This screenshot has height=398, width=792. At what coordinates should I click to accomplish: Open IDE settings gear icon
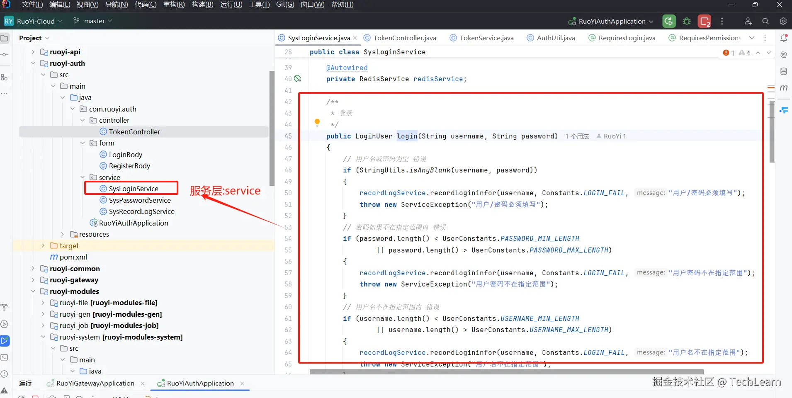tap(783, 21)
